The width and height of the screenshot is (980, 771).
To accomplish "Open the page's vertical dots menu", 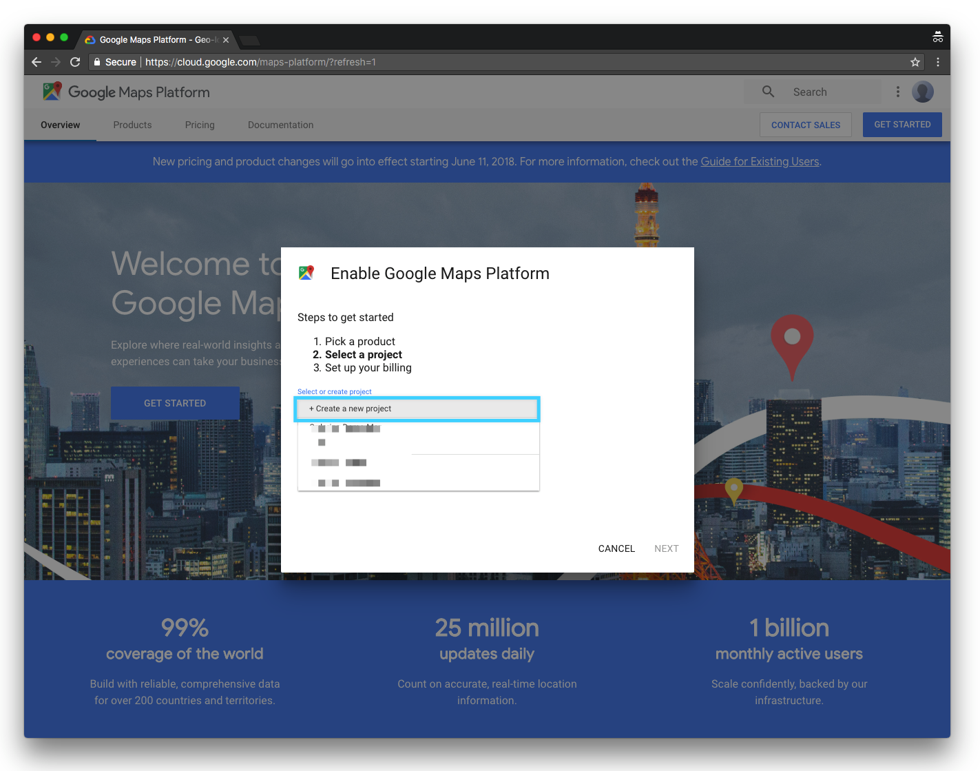I will tap(897, 92).
